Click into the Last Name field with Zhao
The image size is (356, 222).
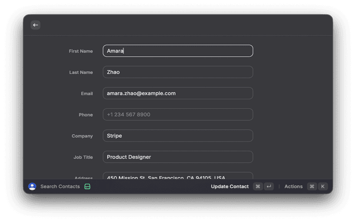click(x=178, y=72)
